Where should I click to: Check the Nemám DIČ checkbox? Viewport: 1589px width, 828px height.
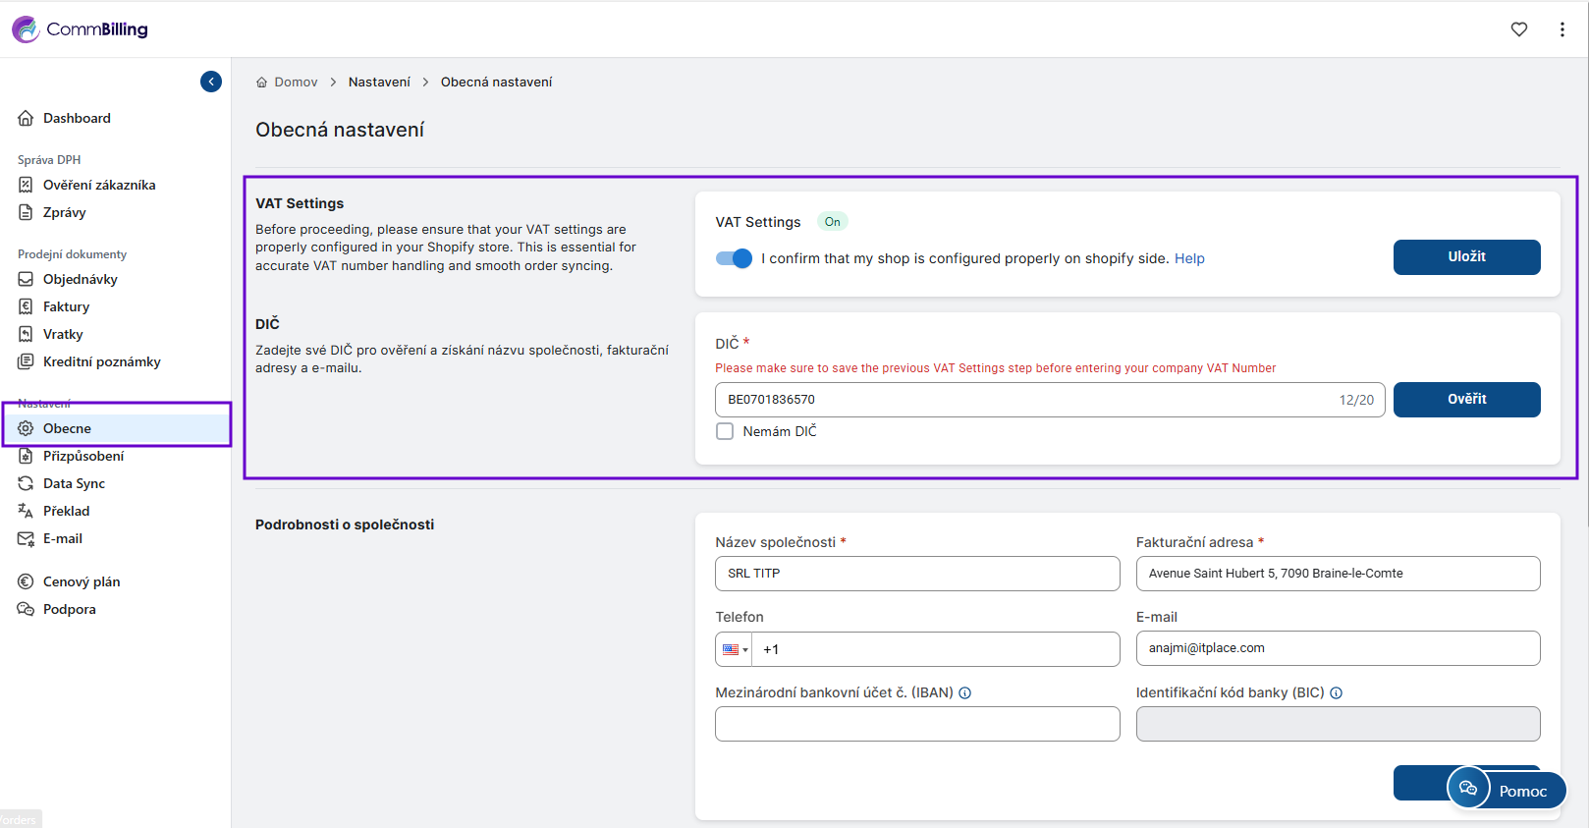pos(725,431)
